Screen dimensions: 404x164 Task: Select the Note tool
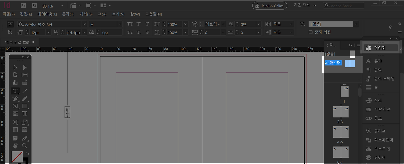click(15, 138)
